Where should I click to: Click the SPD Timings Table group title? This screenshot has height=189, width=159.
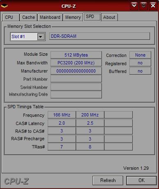point(25,107)
